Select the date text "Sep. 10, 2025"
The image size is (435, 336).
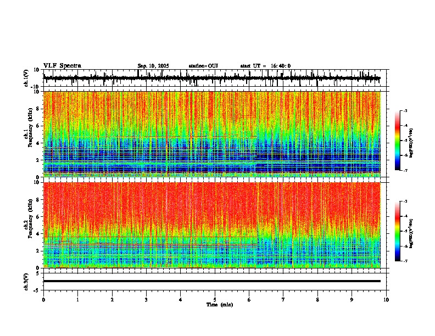153,66
